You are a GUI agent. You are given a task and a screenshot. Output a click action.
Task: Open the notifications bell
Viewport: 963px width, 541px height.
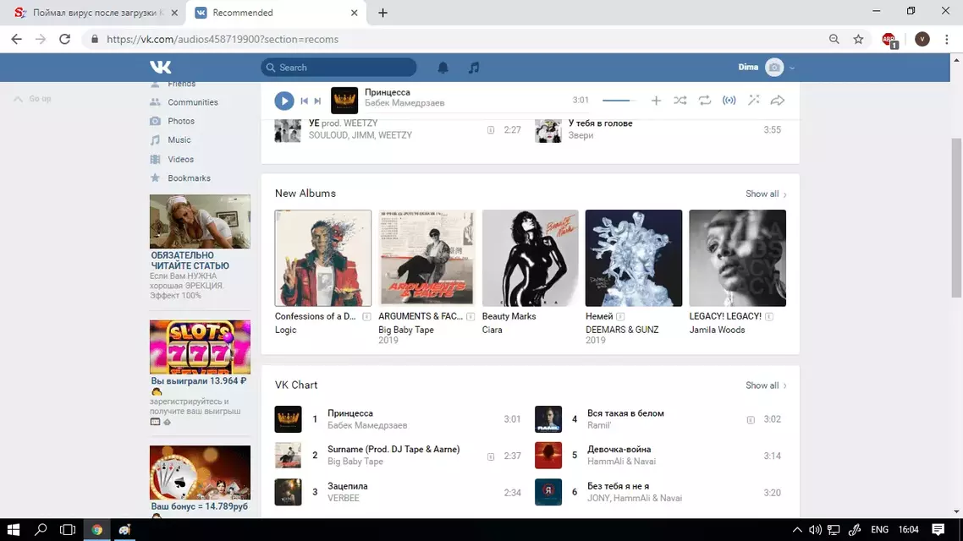pos(443,68)
